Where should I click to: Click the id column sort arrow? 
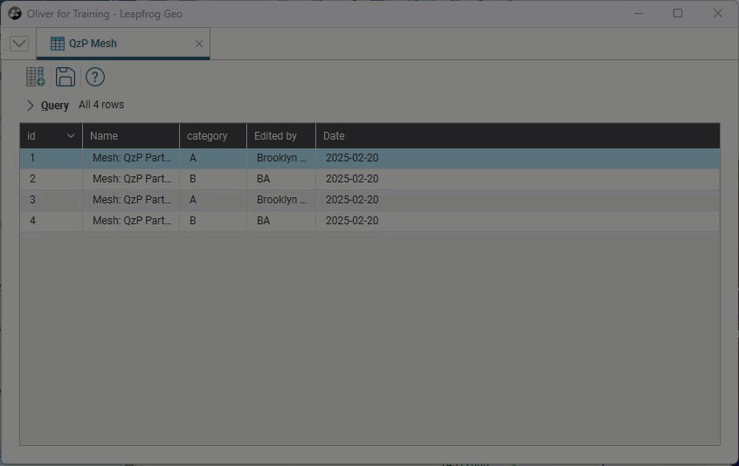pos(71,136)
